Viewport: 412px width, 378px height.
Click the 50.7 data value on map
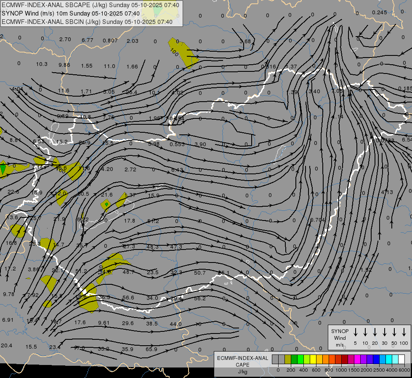200,273
